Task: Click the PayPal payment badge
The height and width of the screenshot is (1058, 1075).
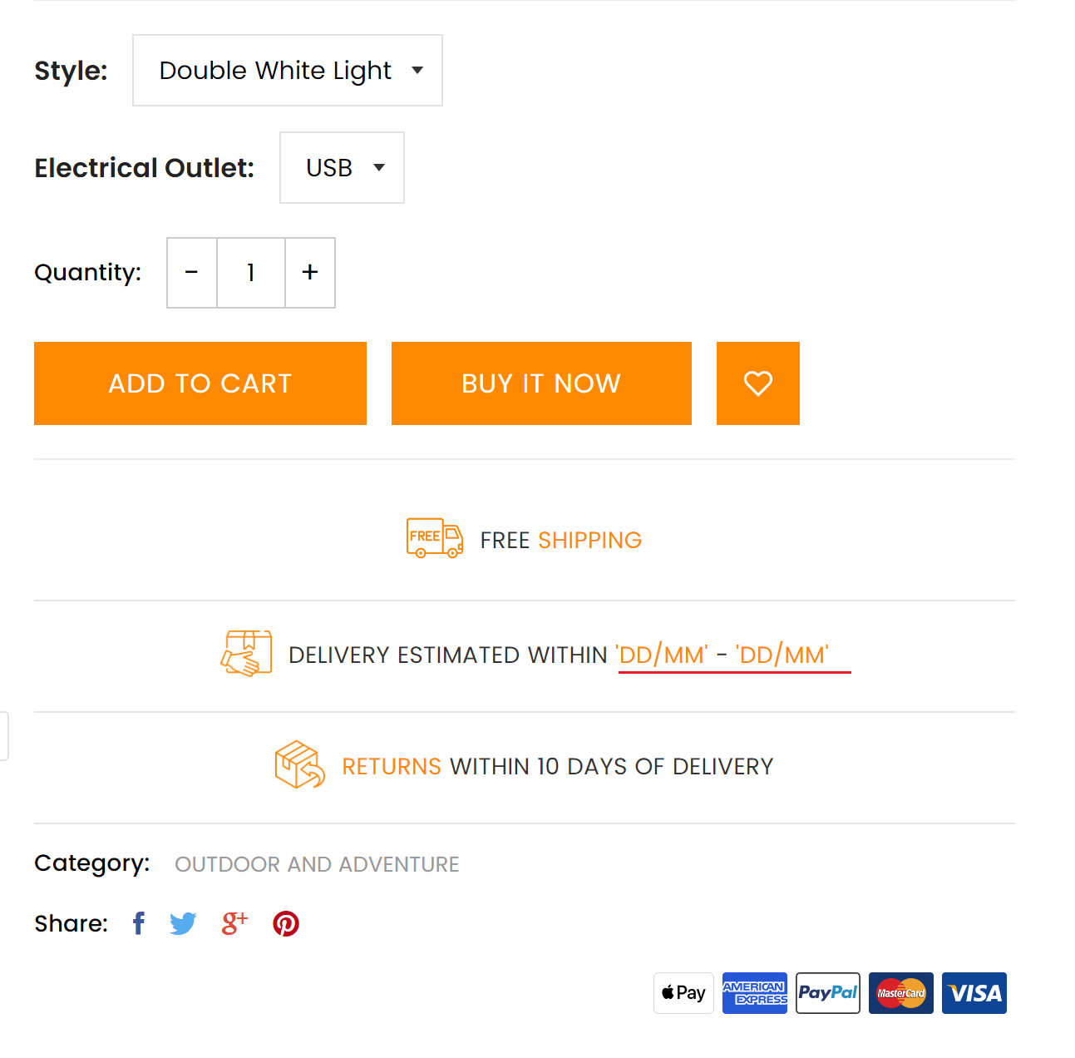Action: coord(827,993)
